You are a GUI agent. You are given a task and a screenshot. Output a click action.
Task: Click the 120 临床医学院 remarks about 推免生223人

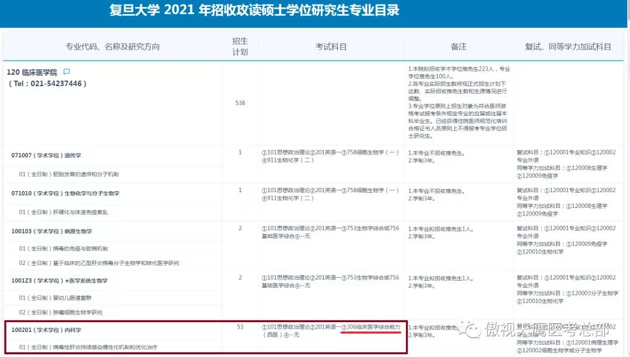[459, 102]
